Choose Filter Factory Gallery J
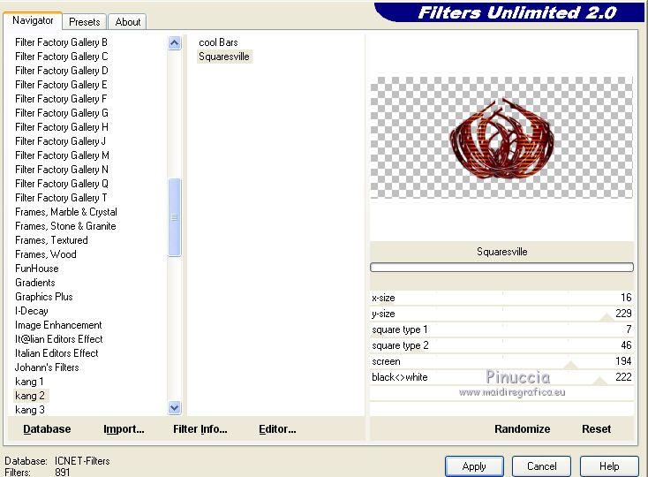 [60, 141]
